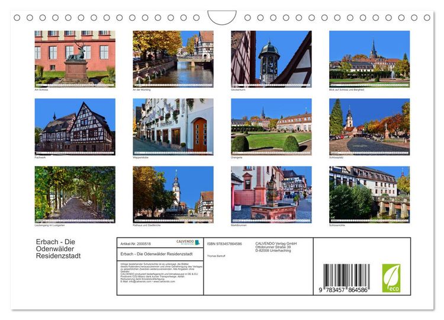Select the Am Schloss deer statue photo

point(75,59)
